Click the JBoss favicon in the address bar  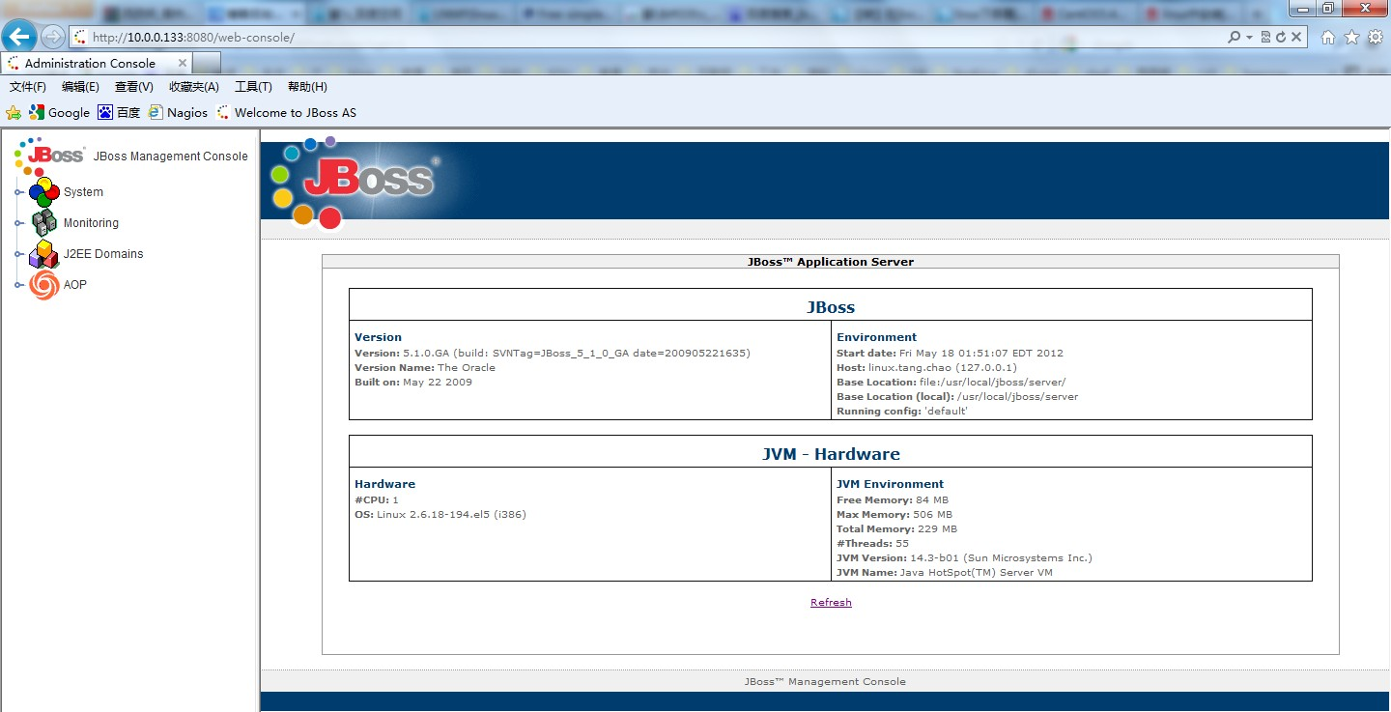(80, 38)
